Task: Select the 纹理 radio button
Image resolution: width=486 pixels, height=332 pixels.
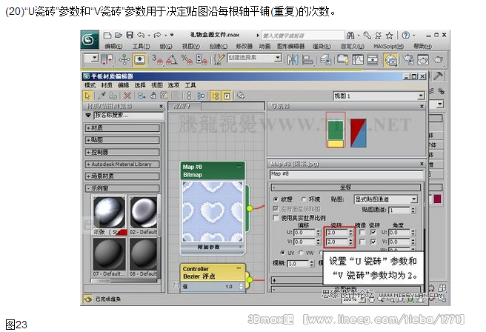Action: pyautogui.click(x=276, y=199)
